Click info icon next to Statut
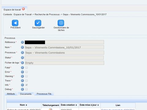This screenshot has width=147, height=110. (x=22, y=57)
